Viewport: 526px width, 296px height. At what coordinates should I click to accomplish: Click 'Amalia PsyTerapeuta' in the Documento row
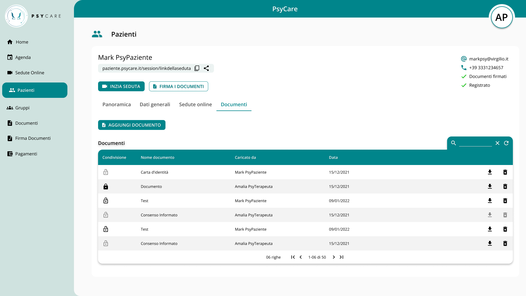tap(254, 186)
